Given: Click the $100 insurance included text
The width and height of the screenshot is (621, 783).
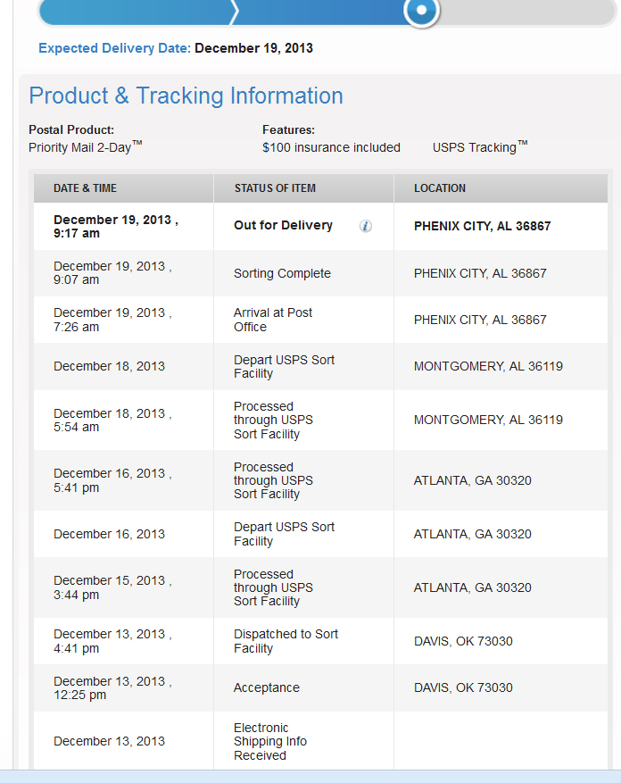Looking at the screenshot, I should [x=331, y=147].
